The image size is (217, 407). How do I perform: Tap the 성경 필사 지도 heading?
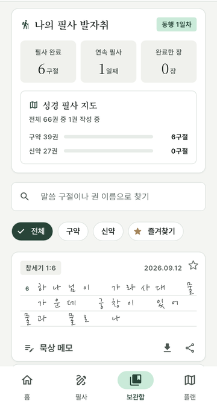pos(70,106)
